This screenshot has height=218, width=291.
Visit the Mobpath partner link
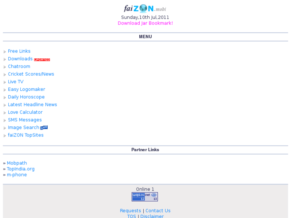17,163
